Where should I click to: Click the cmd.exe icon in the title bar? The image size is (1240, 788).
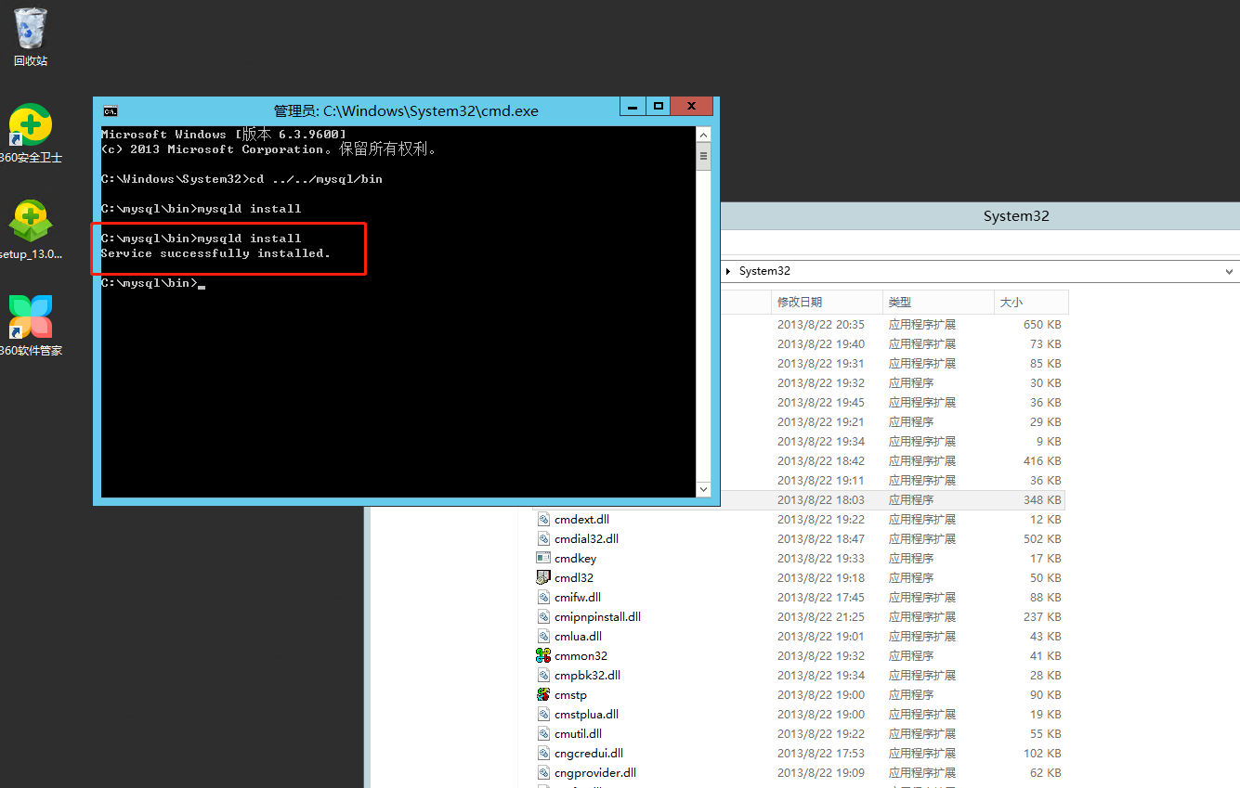point(111,110)
